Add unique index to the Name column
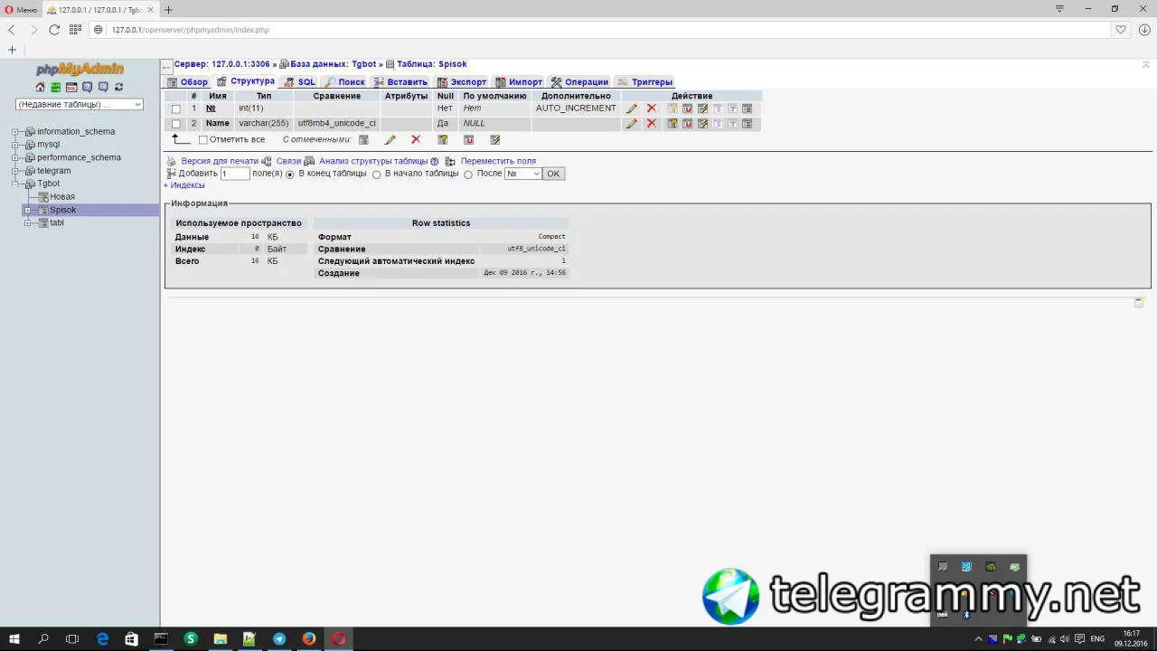This screenshot has width=1157, height=651. (x=687, y=124)
